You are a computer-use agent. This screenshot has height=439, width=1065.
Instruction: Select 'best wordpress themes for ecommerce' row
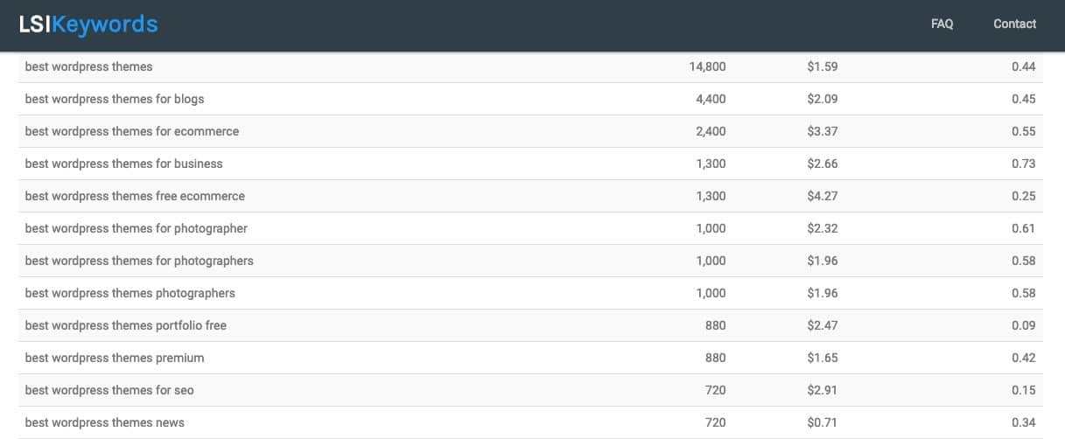tap(132, 131)
